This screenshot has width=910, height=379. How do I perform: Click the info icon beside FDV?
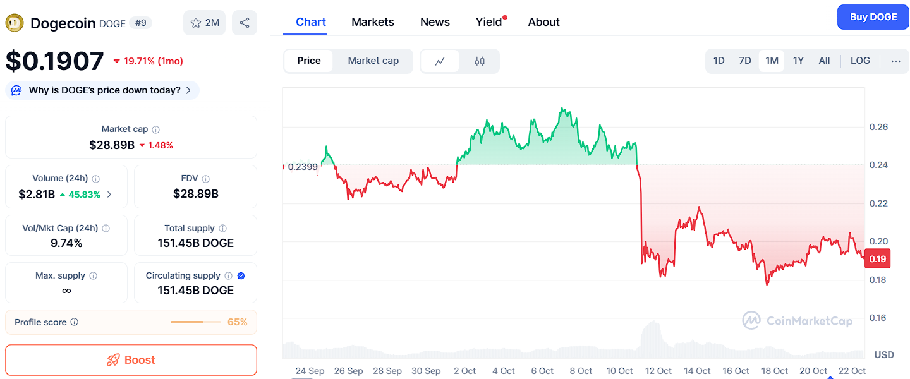coord(206,179)
